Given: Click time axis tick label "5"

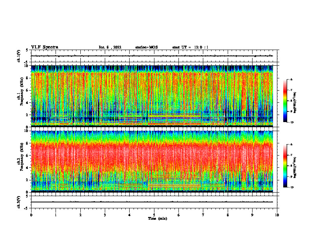Looking at the screenshot, I should pos(154,215).
